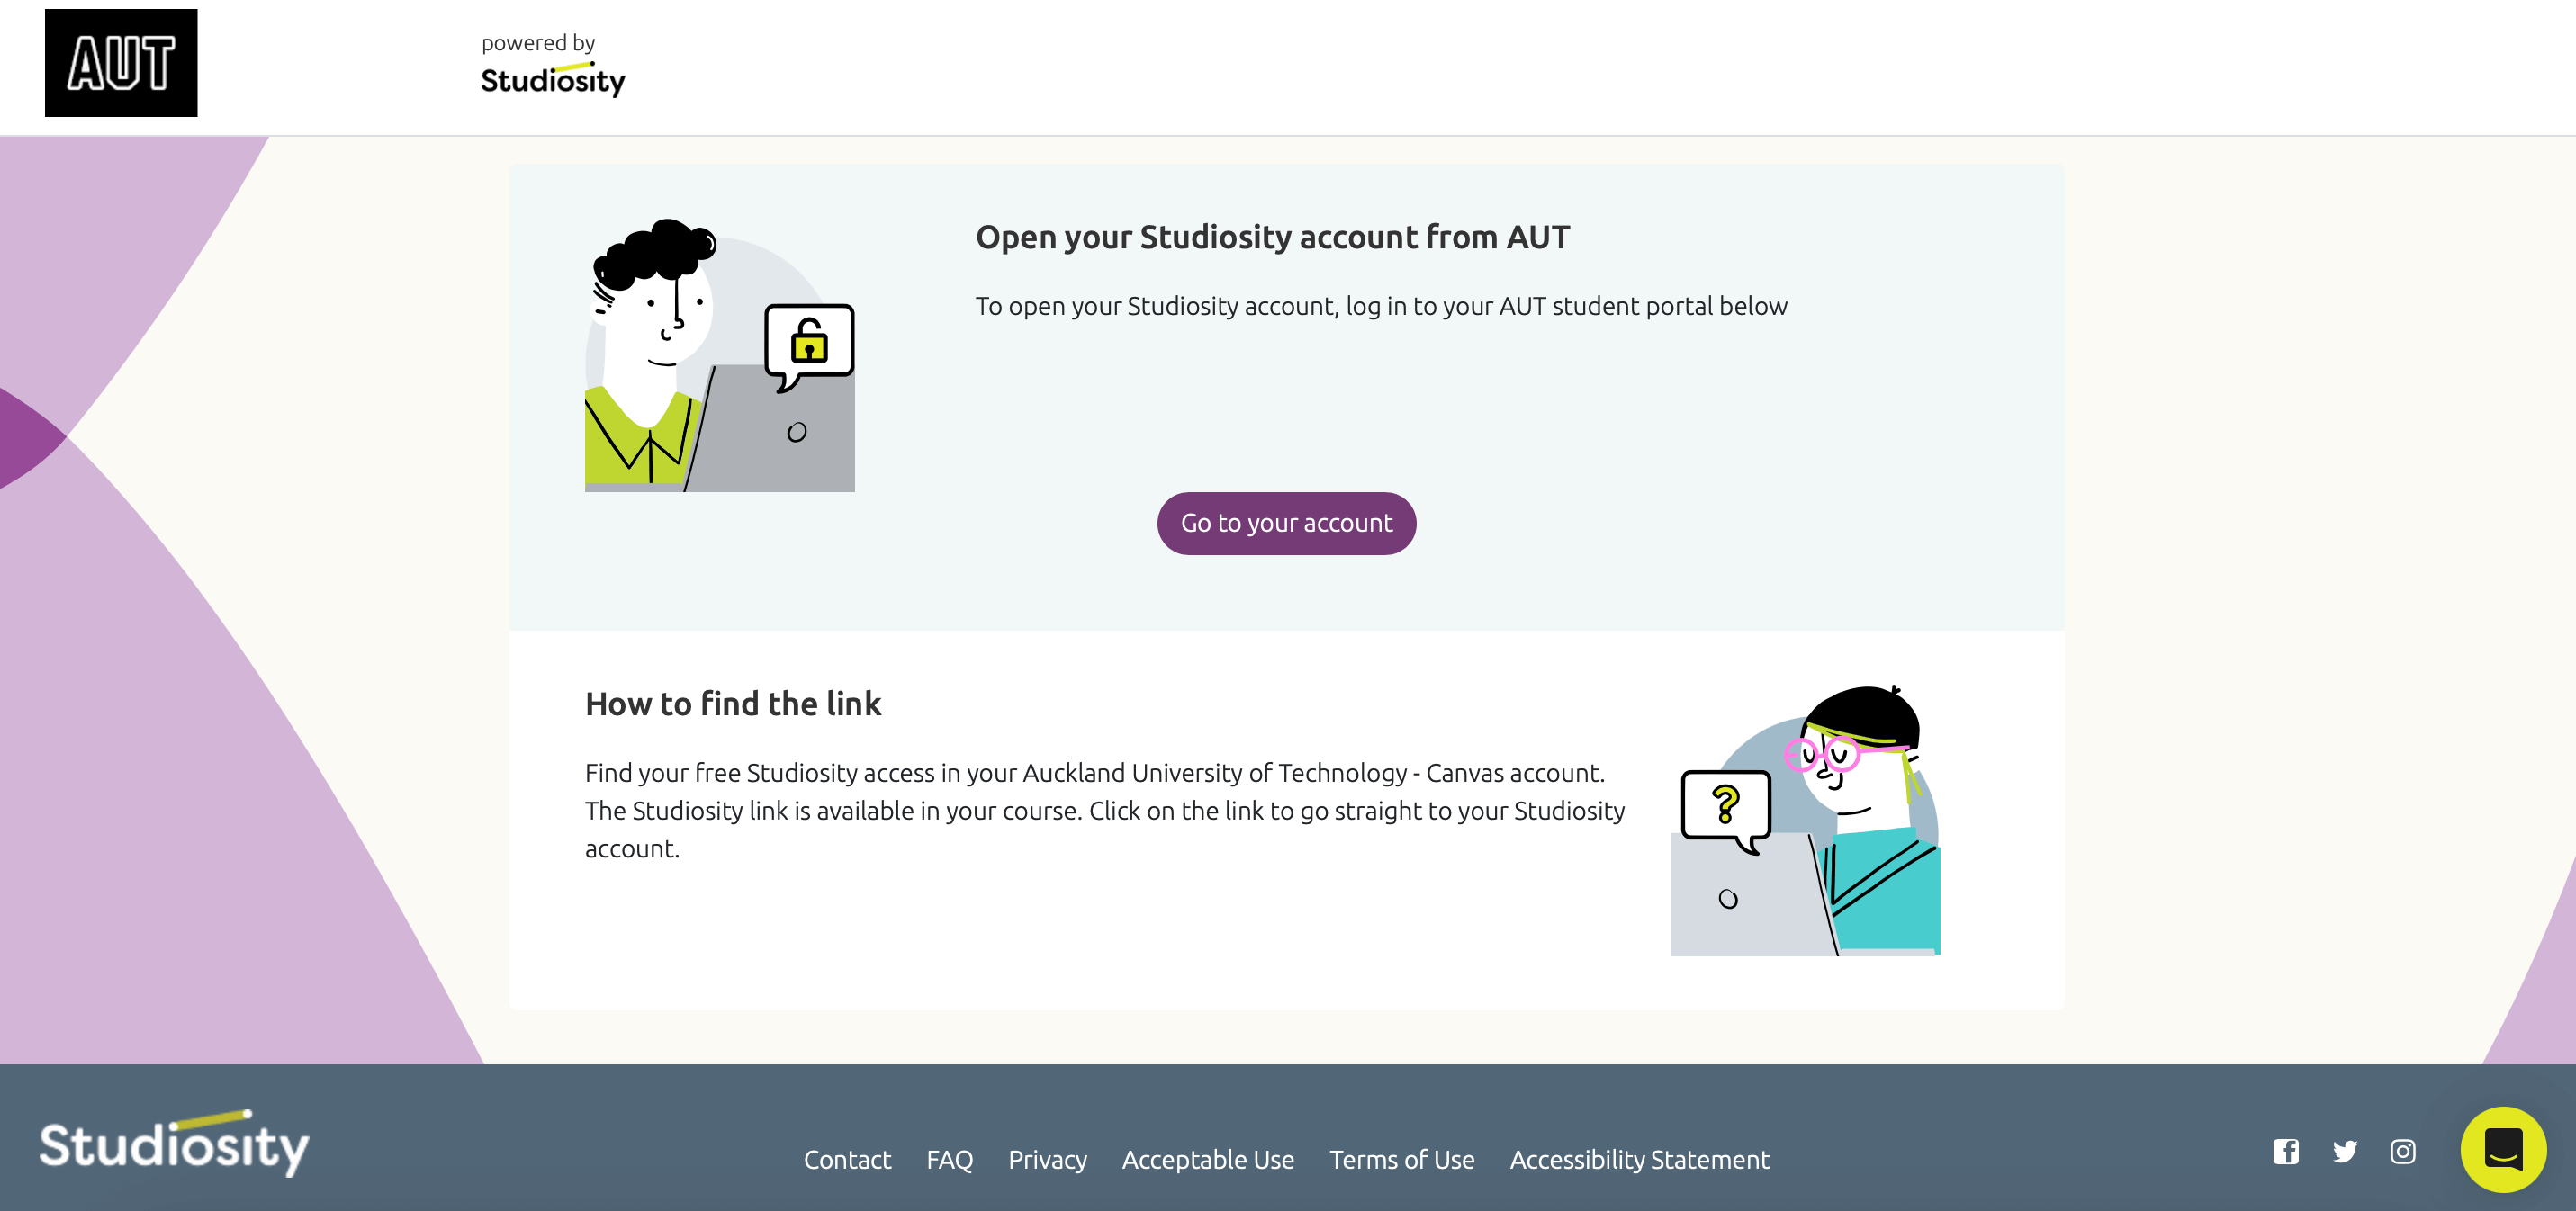2576x1211 pixels.
Task: Open the Acceptable Use footer link
Action: click(1208, 1159)
